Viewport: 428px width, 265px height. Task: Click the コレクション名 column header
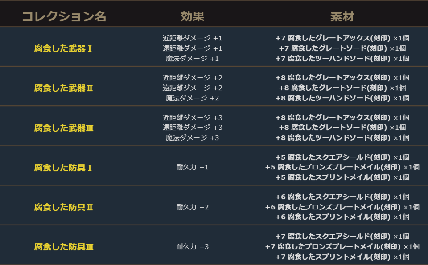tap(64, 16)
